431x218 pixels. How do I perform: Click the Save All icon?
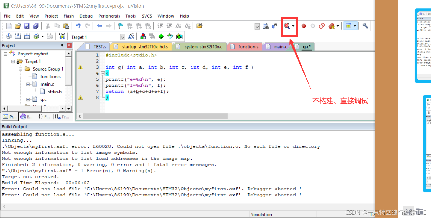tap(36, 26)
